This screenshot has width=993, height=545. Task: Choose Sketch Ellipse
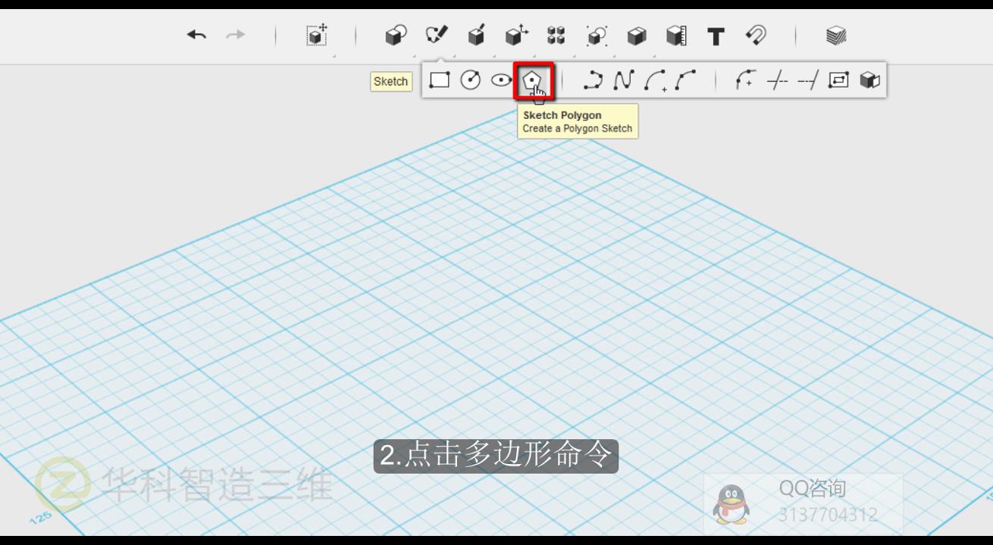coord(501,80)
